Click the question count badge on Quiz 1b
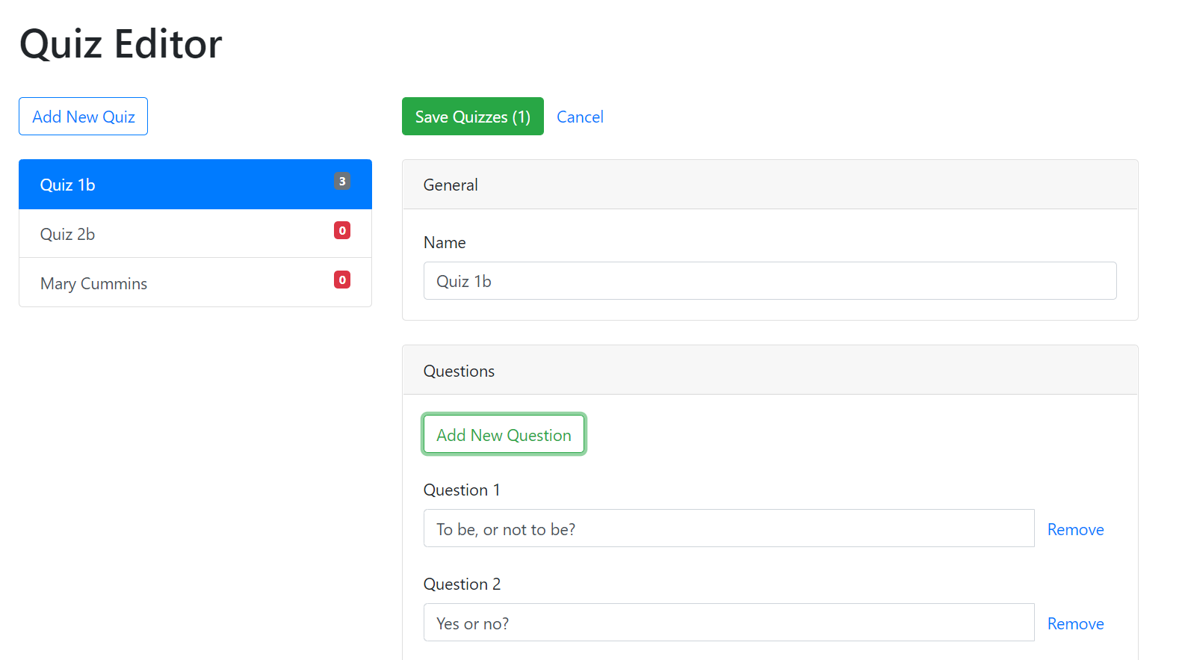 [x=342, y=181]
